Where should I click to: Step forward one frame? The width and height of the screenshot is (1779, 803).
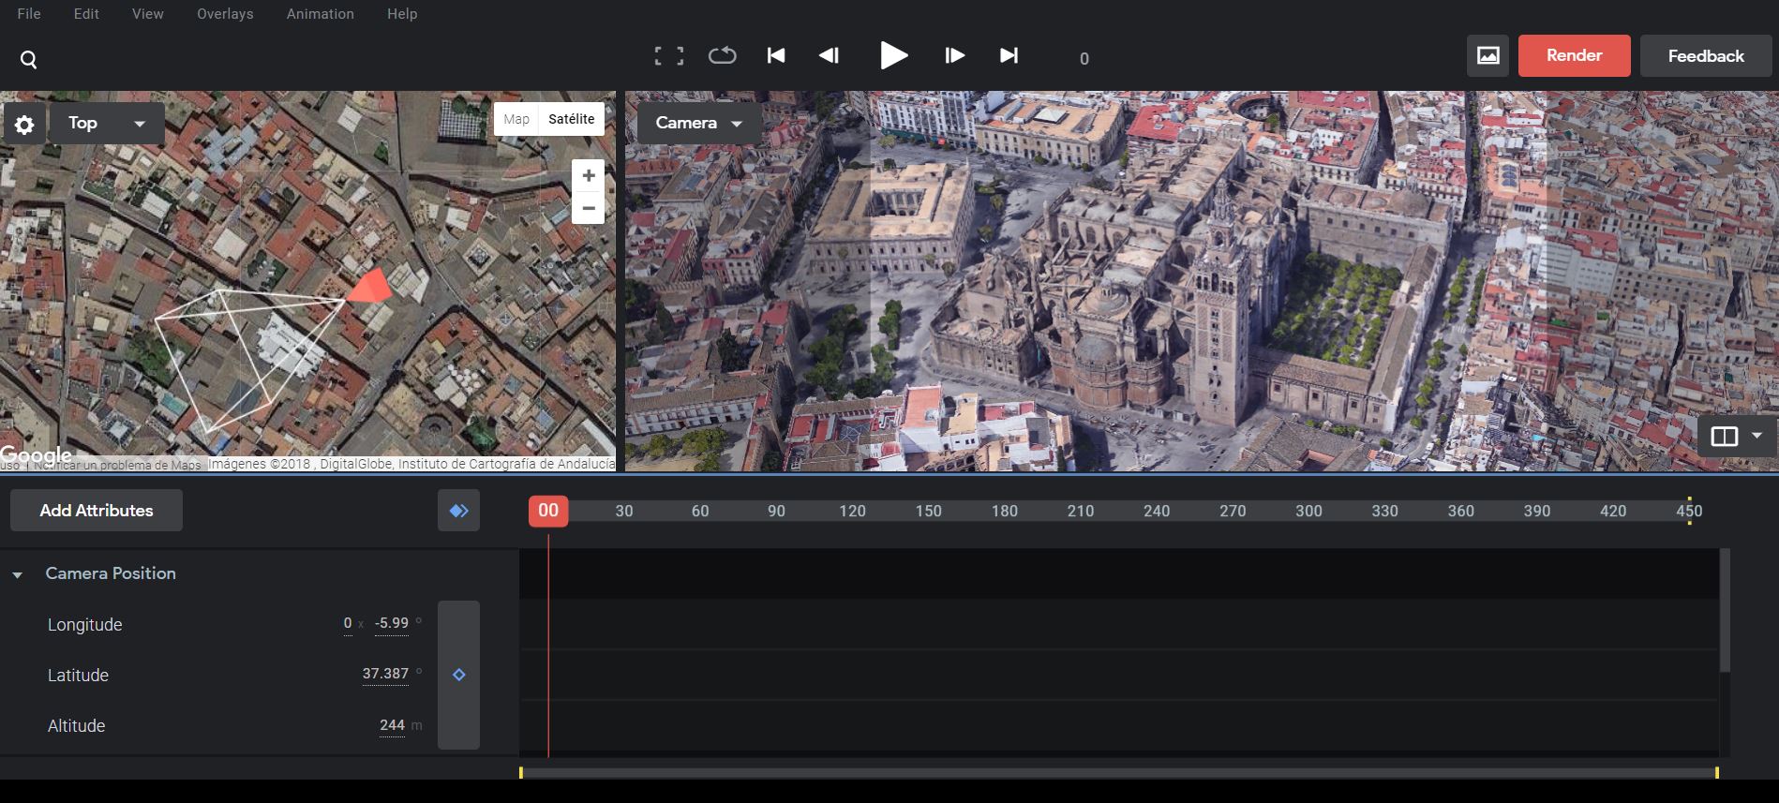tap(954, 56)
